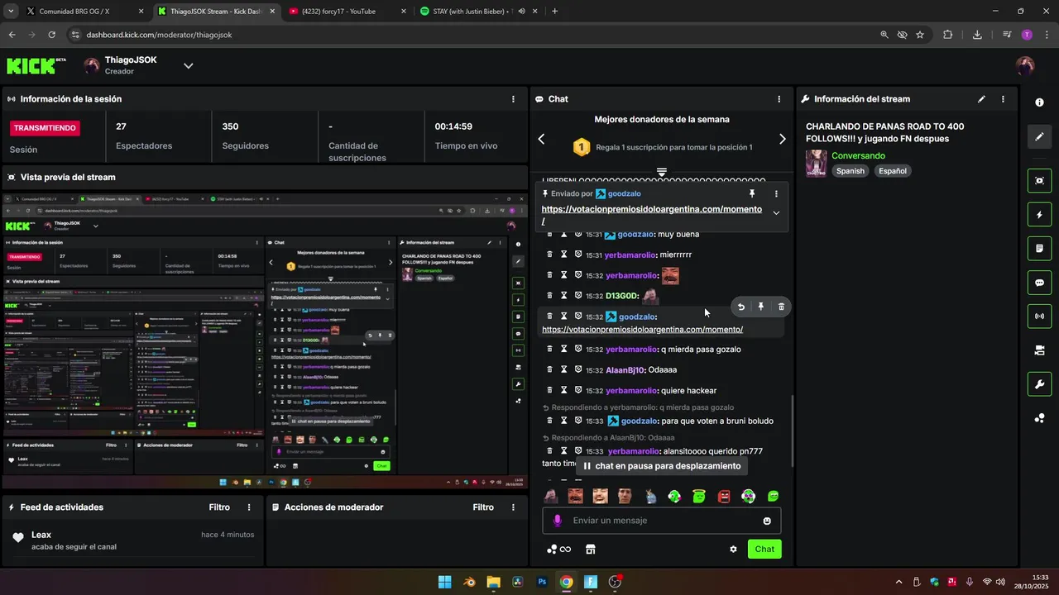Open Información del stream options menu
Image resolution: width=1059 pixels, height=595 pixels.
[x=1003, y=99]
